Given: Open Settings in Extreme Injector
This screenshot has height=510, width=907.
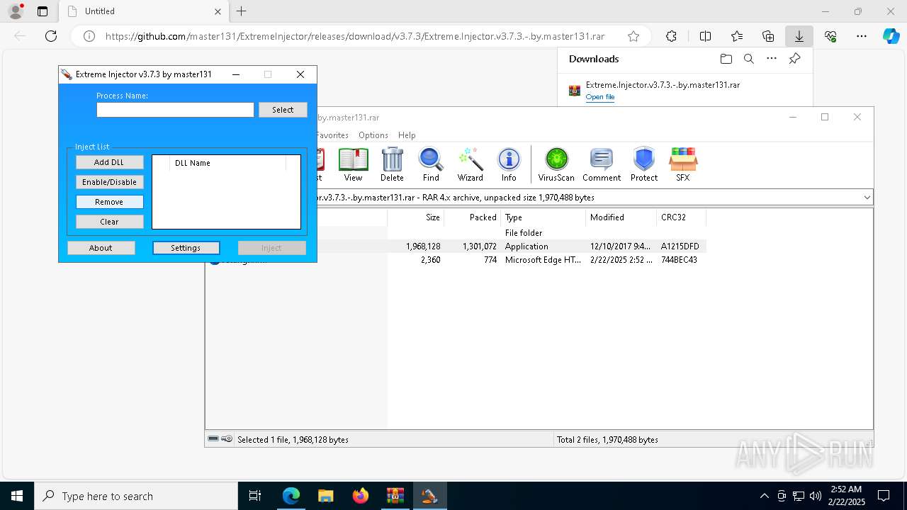Looking at the screenshot, I should click(x=186, y=248).
